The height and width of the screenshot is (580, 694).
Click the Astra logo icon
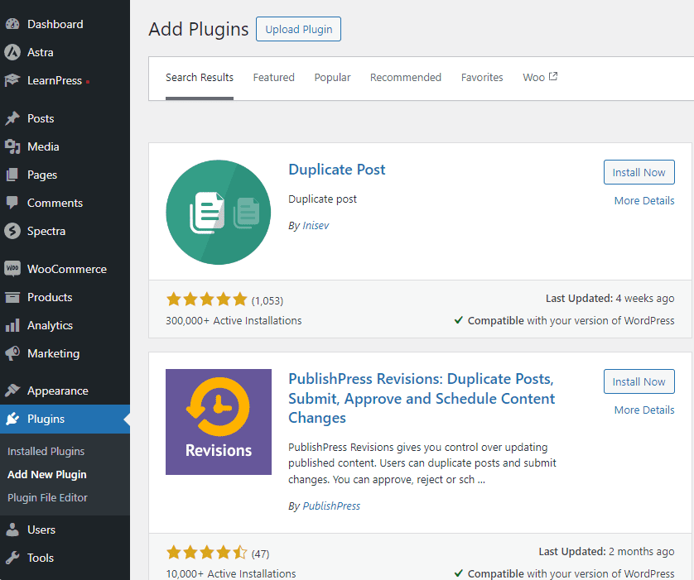(x=12, y=52)
